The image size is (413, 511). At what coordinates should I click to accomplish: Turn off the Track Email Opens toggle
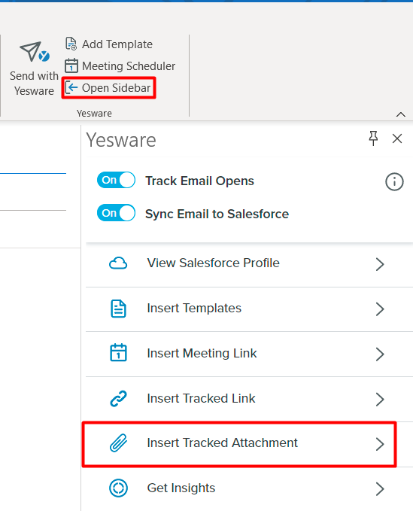click(116, 180)
